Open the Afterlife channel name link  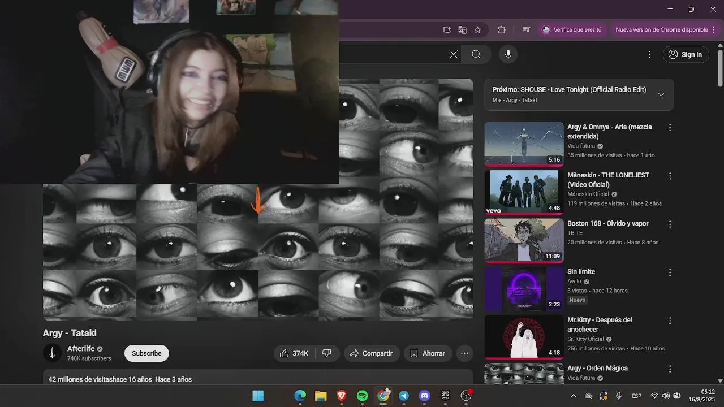coord(81,349)
